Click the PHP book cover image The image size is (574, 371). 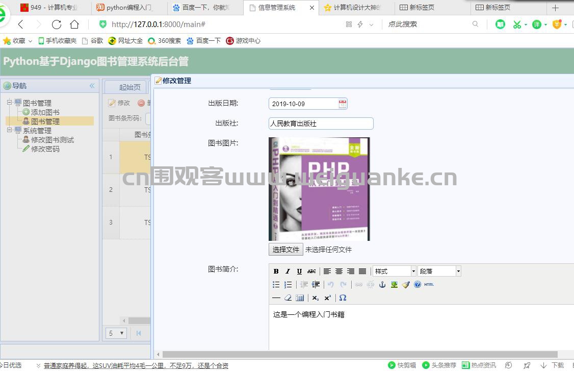tap(319, 189)
